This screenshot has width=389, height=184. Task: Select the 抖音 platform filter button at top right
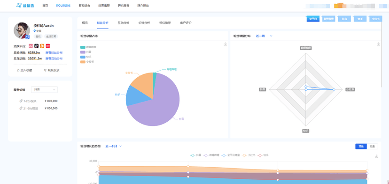coord(344,19)
